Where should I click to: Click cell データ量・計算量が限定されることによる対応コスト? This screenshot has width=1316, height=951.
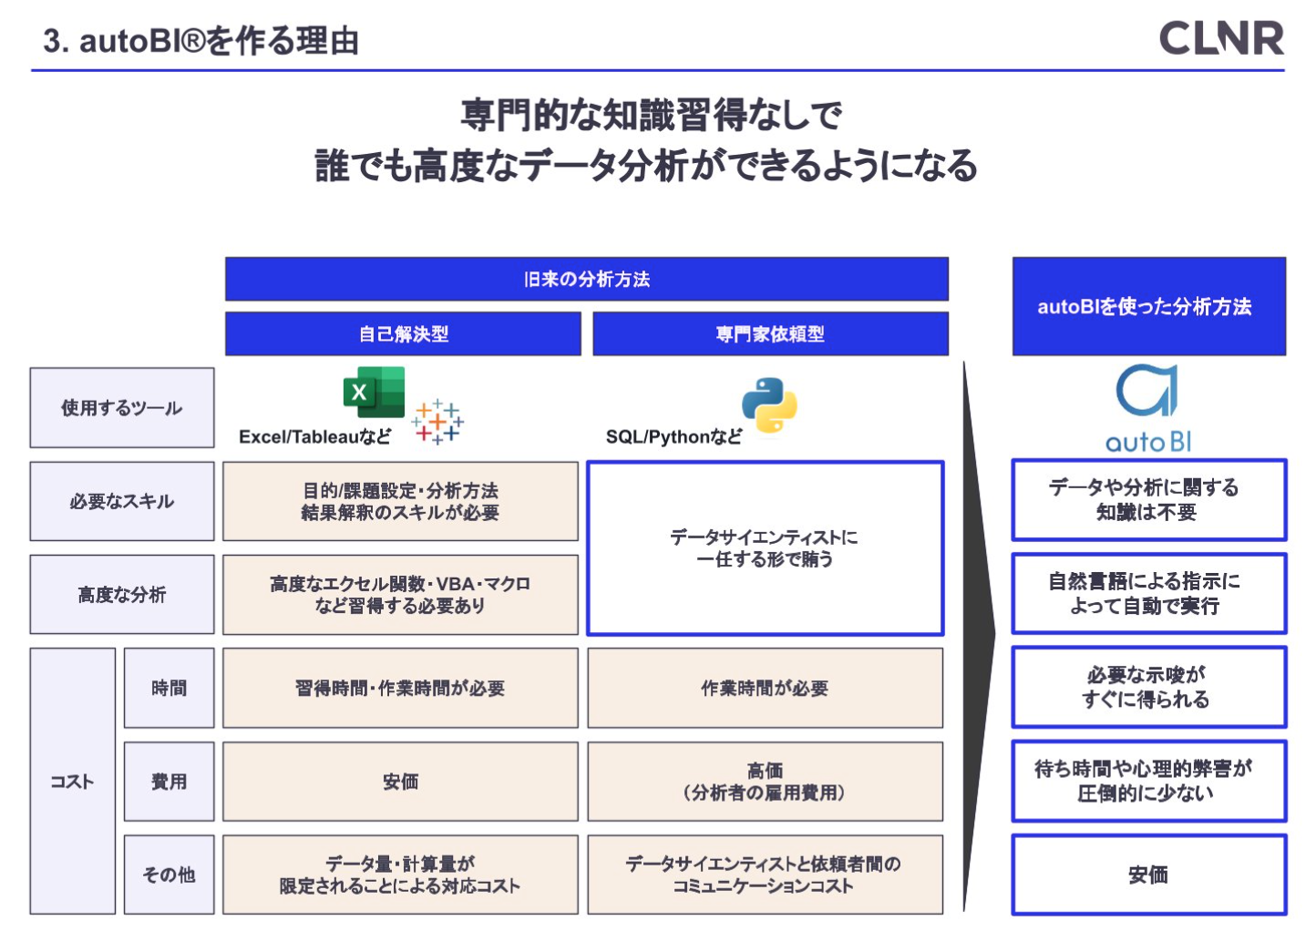pyautogui.click(x=401, y=874)
